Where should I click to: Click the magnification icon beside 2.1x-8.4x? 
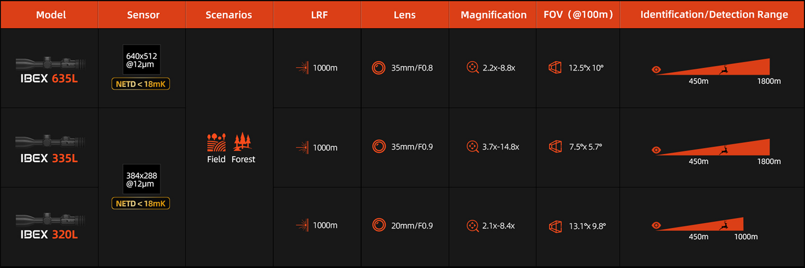pyautogui.click(x=472, y=226)
